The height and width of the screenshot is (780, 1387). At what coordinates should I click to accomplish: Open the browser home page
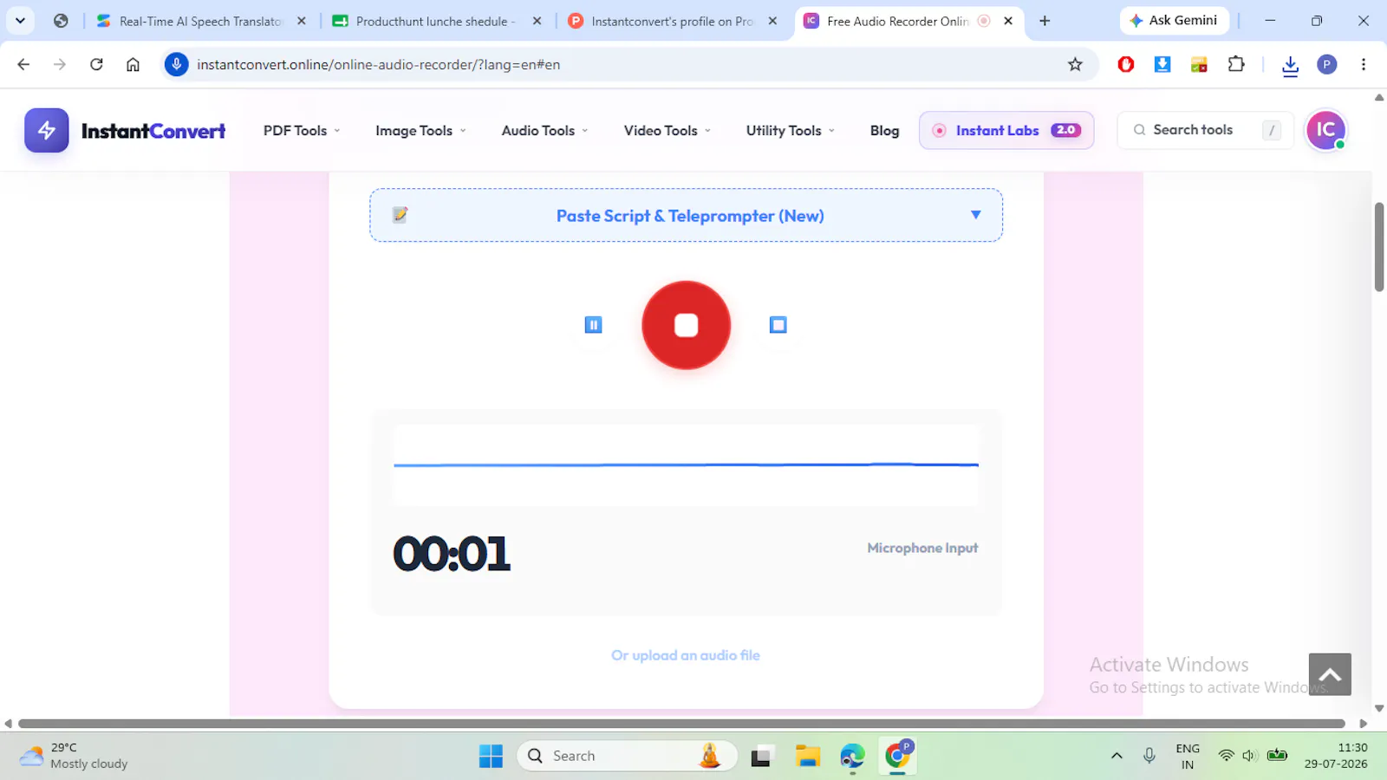click(x=133, y=64)
